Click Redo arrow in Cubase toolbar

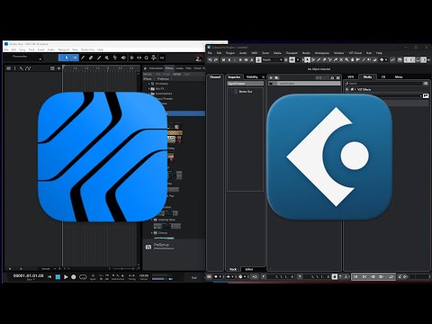click(216, 60)
